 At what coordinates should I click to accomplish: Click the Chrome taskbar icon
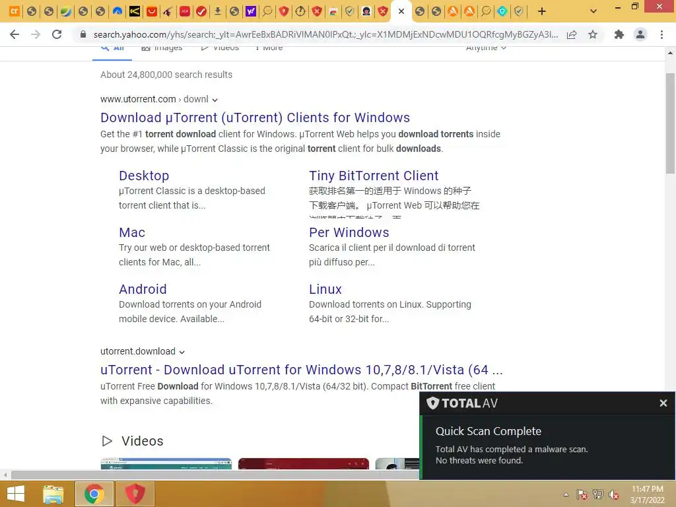tap(94, 494)
